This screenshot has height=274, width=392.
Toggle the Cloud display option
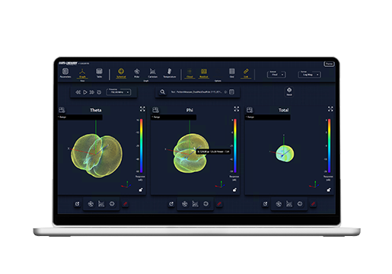[190, 73]
